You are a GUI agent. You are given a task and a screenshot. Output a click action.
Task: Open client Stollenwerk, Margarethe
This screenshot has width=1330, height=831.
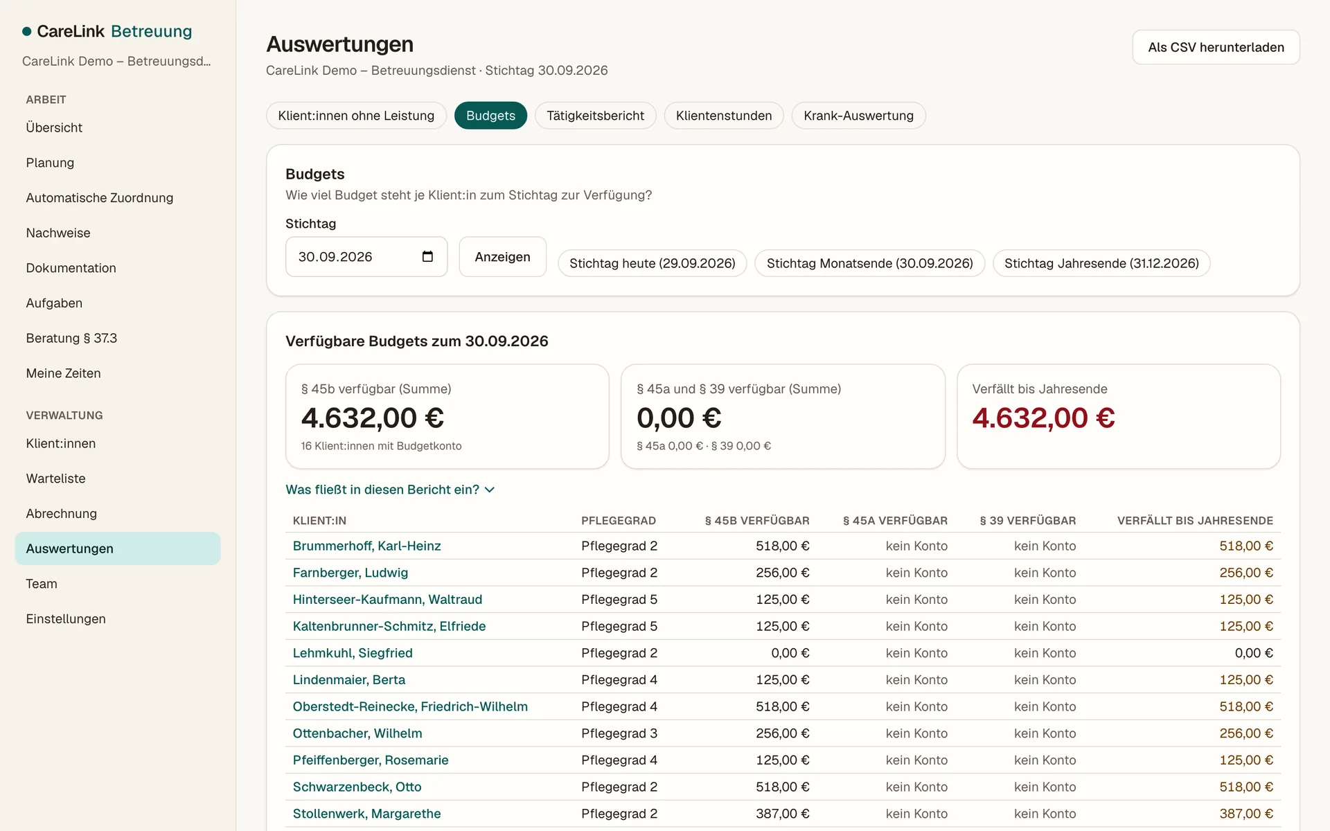coord(366,814)
